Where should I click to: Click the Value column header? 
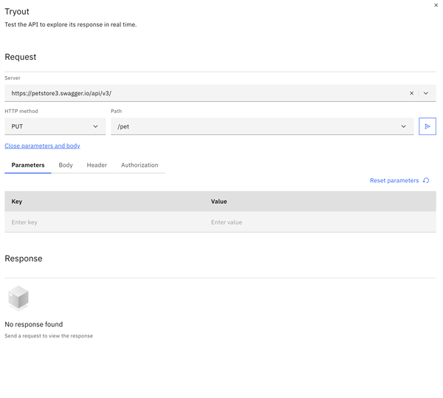pyautogui.click(x=219, y=202)
